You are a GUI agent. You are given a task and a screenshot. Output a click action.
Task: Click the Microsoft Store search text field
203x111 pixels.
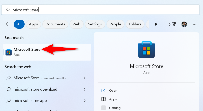pyautogui.click(x=100, y=10)
